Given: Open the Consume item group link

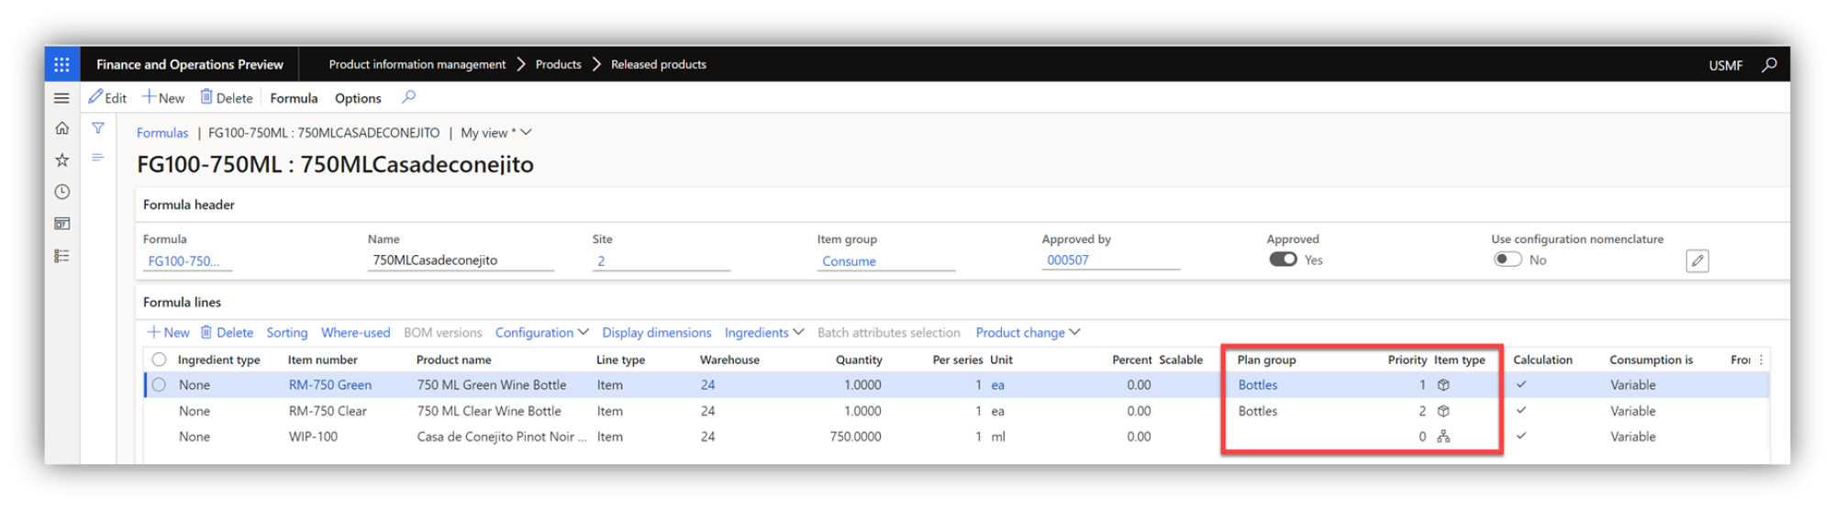Looking at the screenshot, I should point(849,261).
